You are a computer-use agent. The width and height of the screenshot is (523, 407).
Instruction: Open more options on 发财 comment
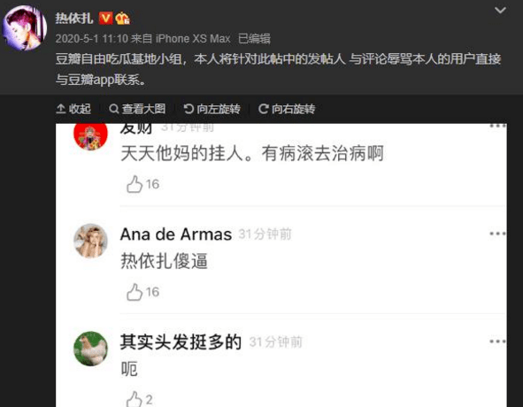tap(498, 127)
